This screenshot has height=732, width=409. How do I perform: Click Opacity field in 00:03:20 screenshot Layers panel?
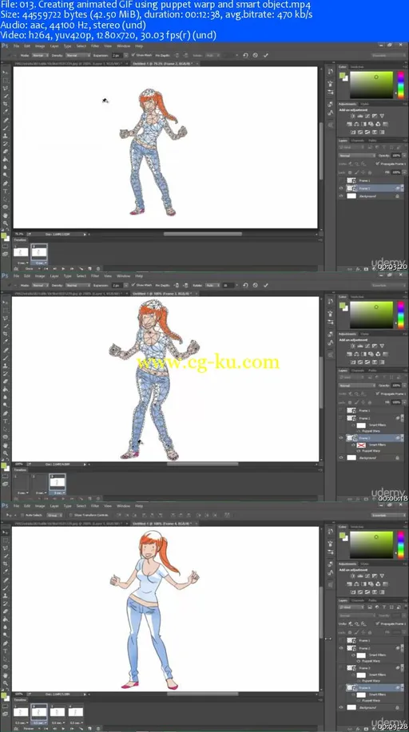coord(396,156)
